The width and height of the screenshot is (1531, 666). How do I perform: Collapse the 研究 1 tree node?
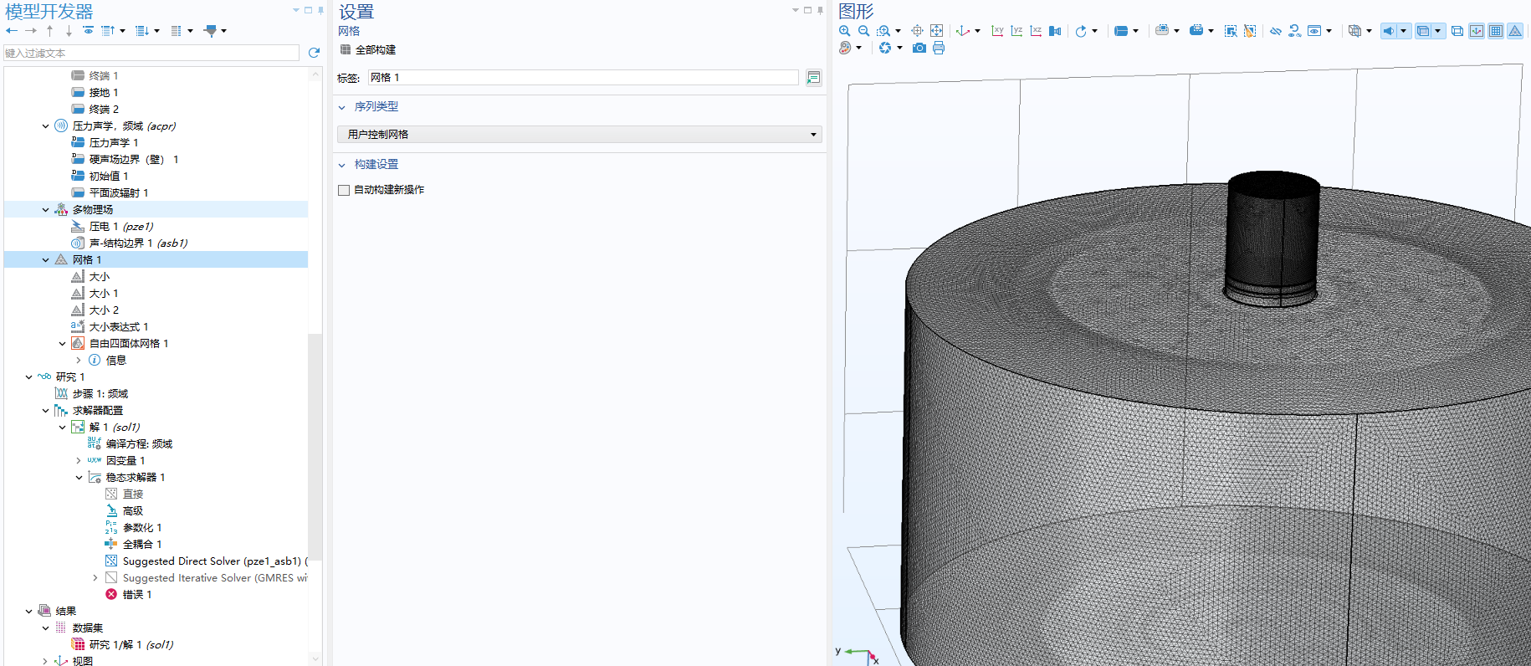(29, 377)
